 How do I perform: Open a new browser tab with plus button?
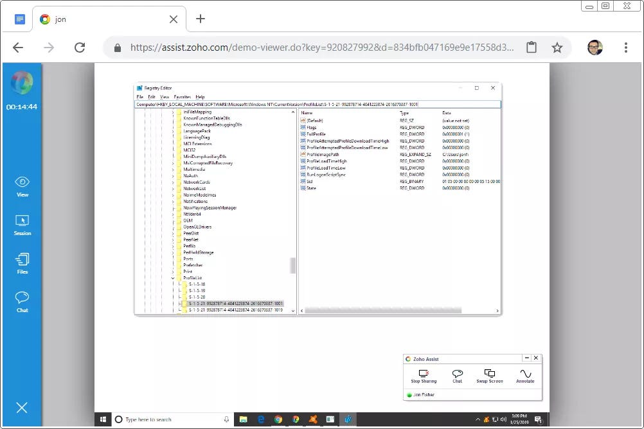pos(201,19)
